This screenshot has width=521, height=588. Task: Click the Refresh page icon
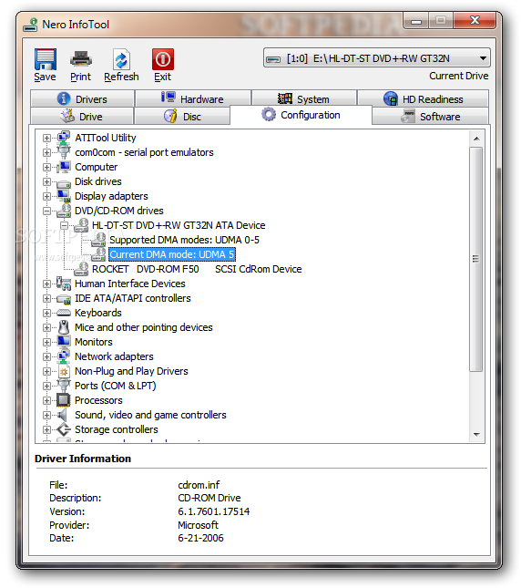tap(121, 59)
